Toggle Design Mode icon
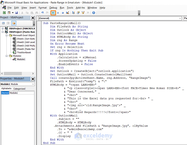Screen dimensions: 187x145 pos(68,13)
